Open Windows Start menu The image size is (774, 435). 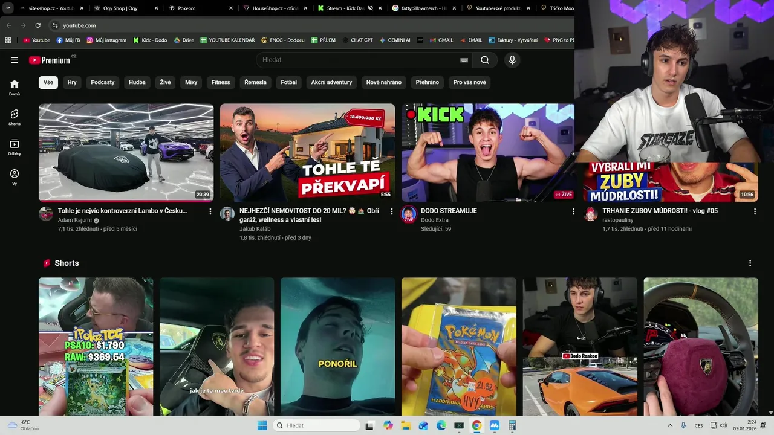coord(262,425)
